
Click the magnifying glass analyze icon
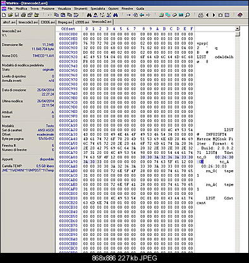(188, 15)
